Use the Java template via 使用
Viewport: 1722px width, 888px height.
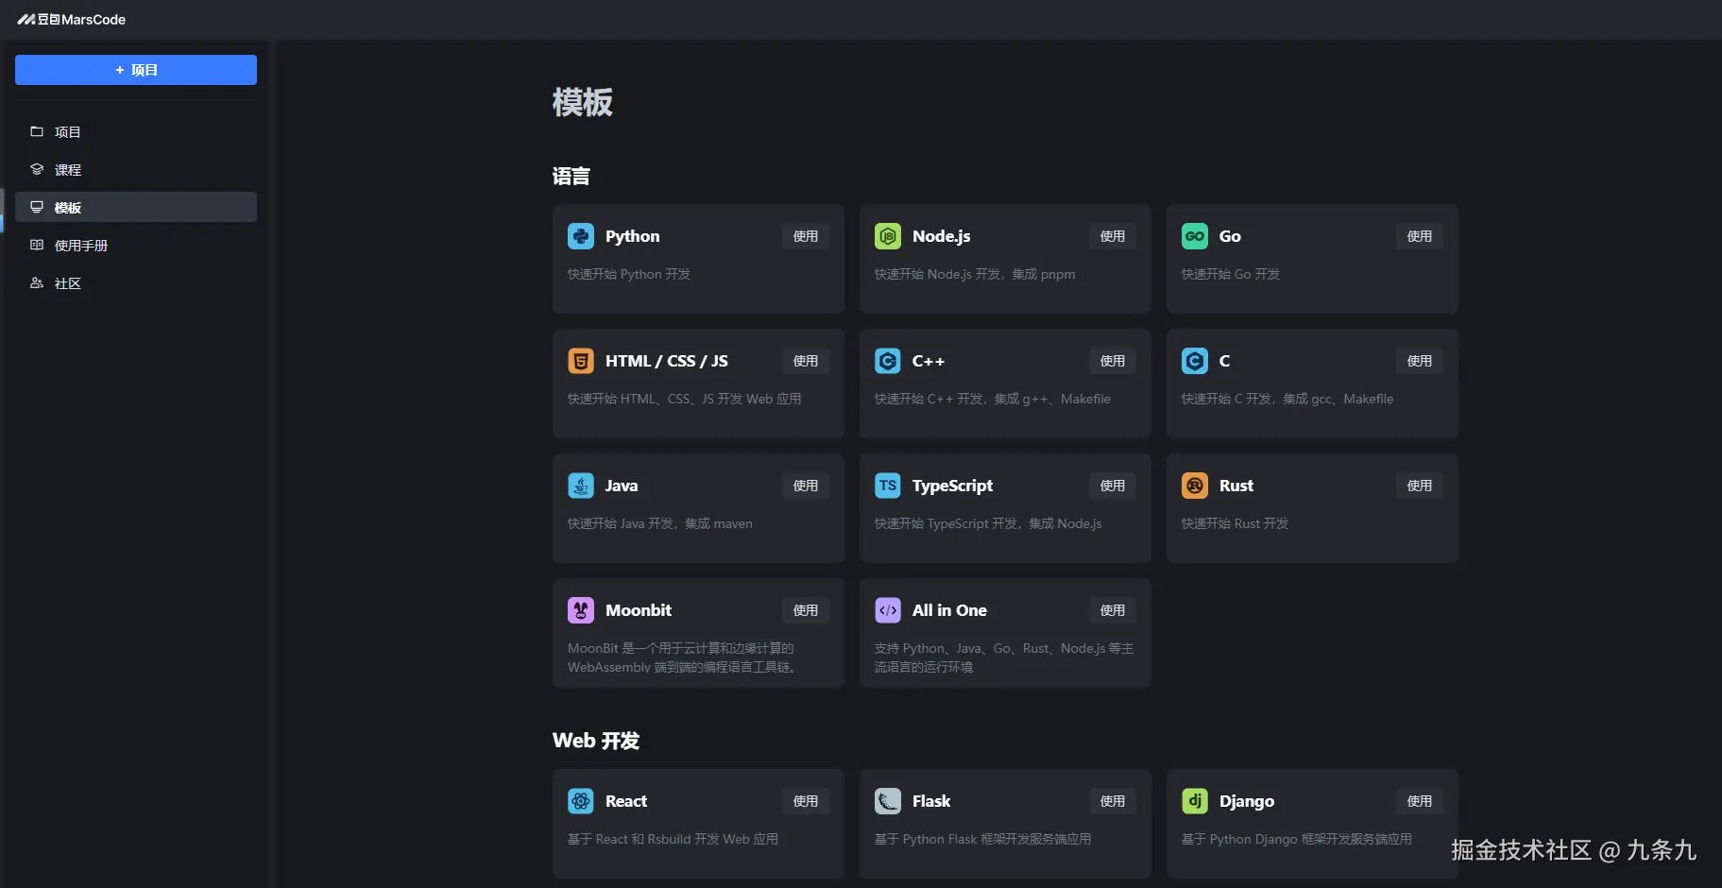(x=806, y=486)
